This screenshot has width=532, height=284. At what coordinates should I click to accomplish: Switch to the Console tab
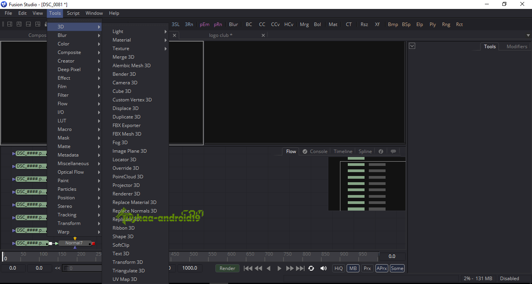pos(315,152)
